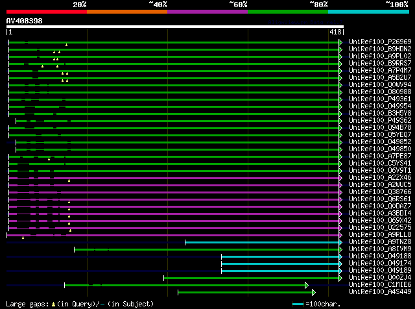415x309 pixels.
Task: Open the UniRef100_A8IVM9 entry
Action: [380, 249]
